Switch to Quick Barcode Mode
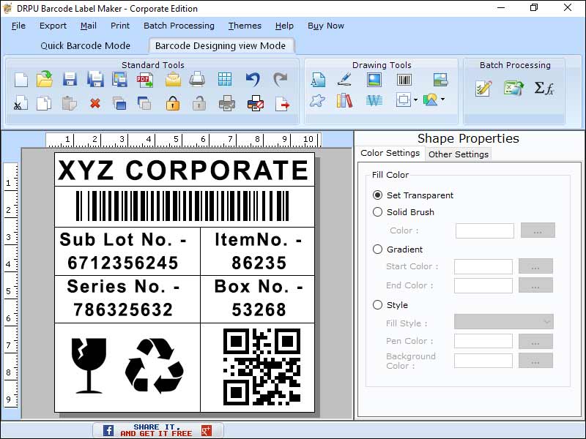Viewport: 586px width, 439px height. pos(86,45)
